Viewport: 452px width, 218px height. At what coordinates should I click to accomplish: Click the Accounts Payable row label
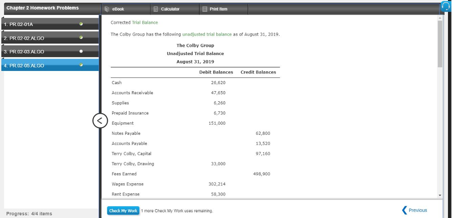129,144
